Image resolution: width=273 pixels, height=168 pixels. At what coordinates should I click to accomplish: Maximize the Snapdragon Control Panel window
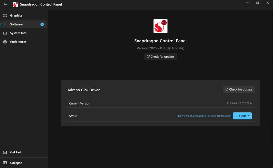point(258,3)
